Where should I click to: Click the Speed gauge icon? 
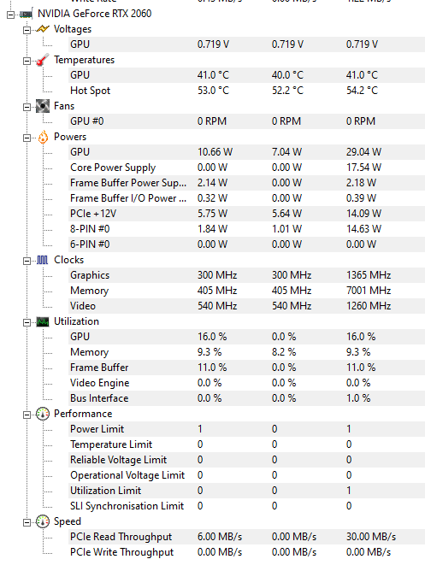[43, 521]
